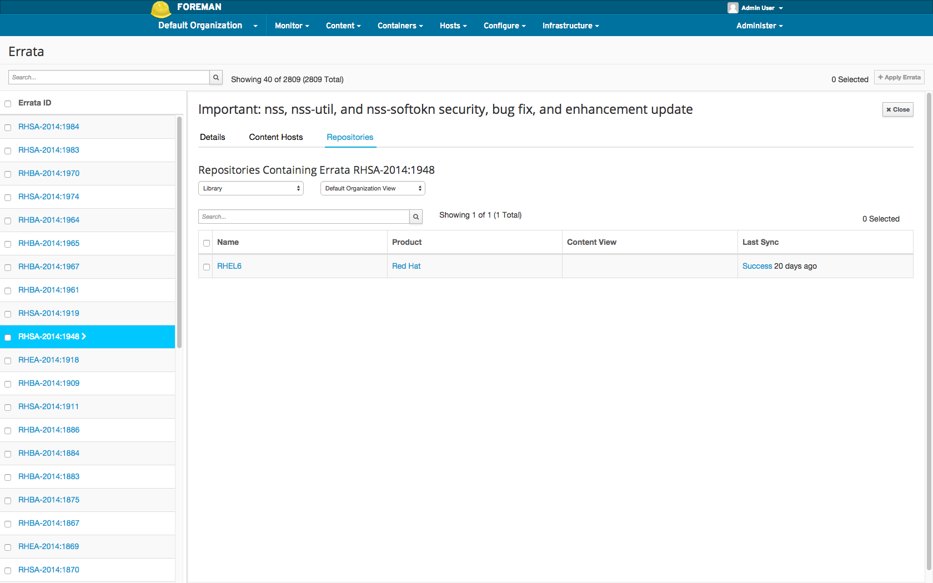This screenshot has width=933, height=583.
Task: Open the Red Hat product link
Action: point(406,267)
